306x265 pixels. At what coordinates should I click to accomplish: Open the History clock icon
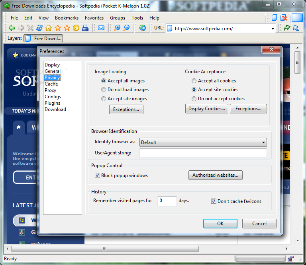(x=76, y=28)
